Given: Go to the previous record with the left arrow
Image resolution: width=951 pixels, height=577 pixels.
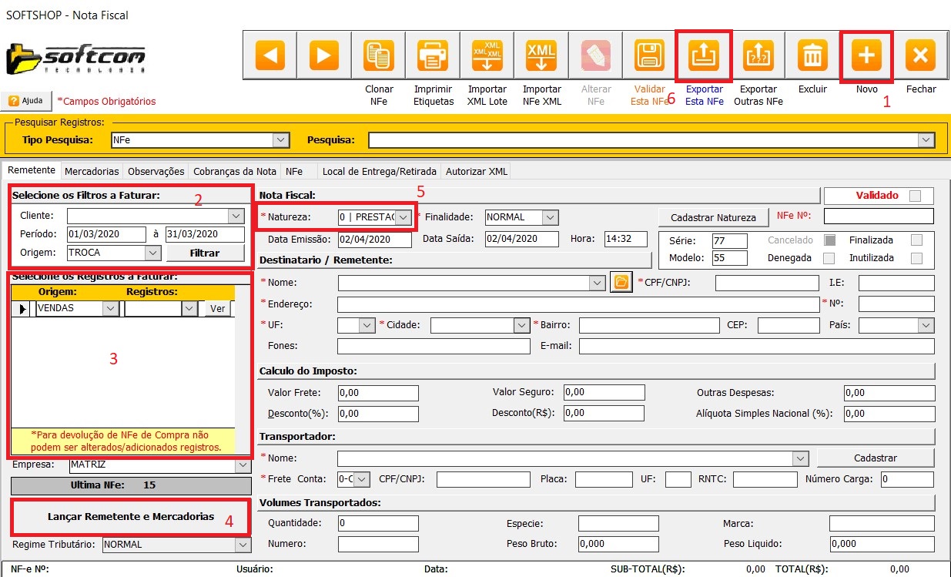Looking at the screenshot, I should tap(270, 55).
